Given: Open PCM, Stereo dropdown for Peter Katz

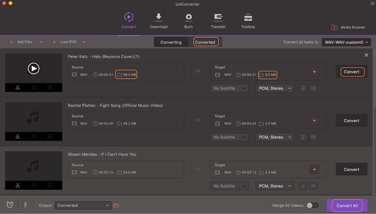Looking at the screenshot, I should [275, 88].
